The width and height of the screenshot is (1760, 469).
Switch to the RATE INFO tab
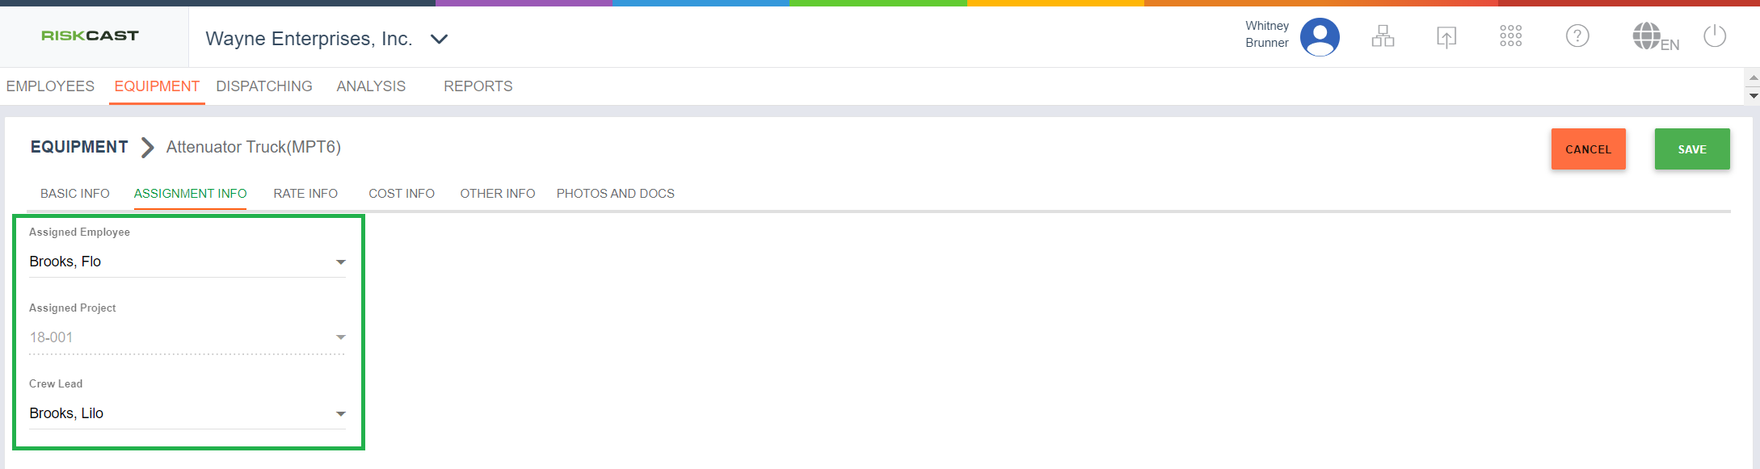click(305, 194)
